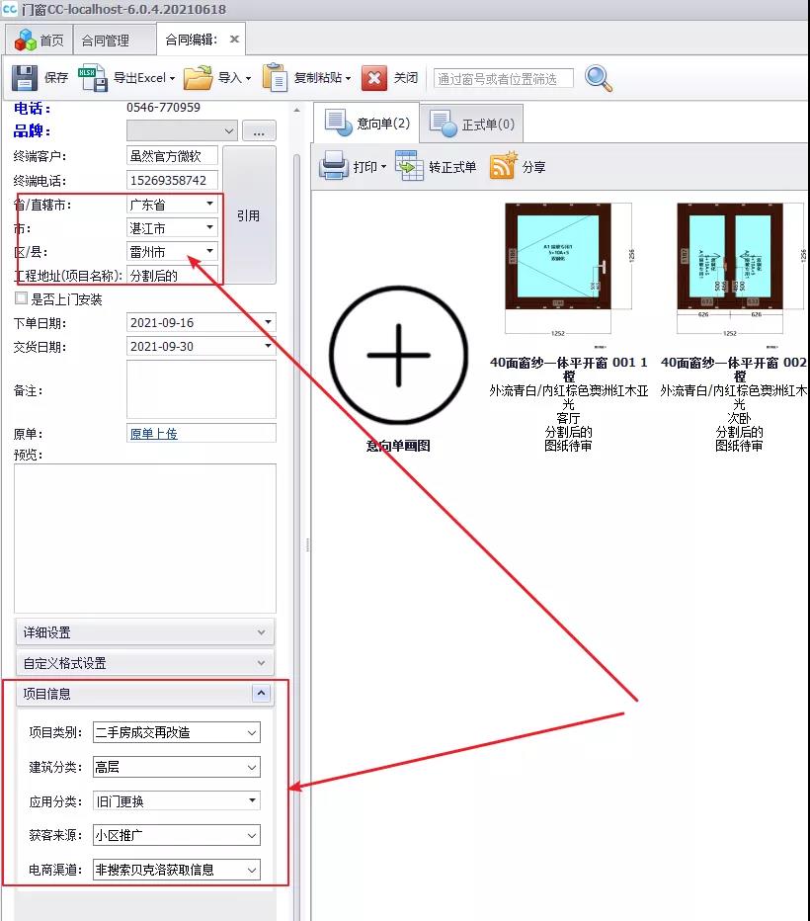The height and width of the screenshot is (921, 810).
Task: Click the Import folder icon
Action: (x=199, y=78)
